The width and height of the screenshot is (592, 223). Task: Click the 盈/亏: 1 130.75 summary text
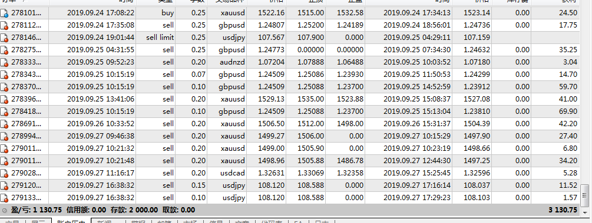(x=37, y=210)
